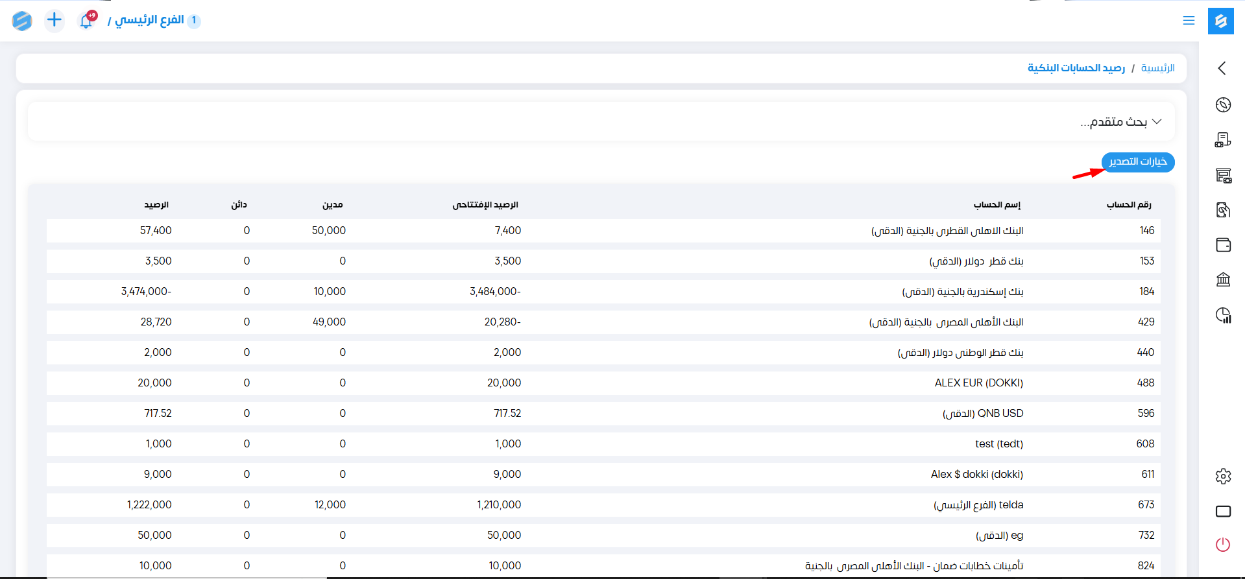Viewport: 1245px width, 579px height.
Task: Open the settings gear icon
Action: [1223, 477]
